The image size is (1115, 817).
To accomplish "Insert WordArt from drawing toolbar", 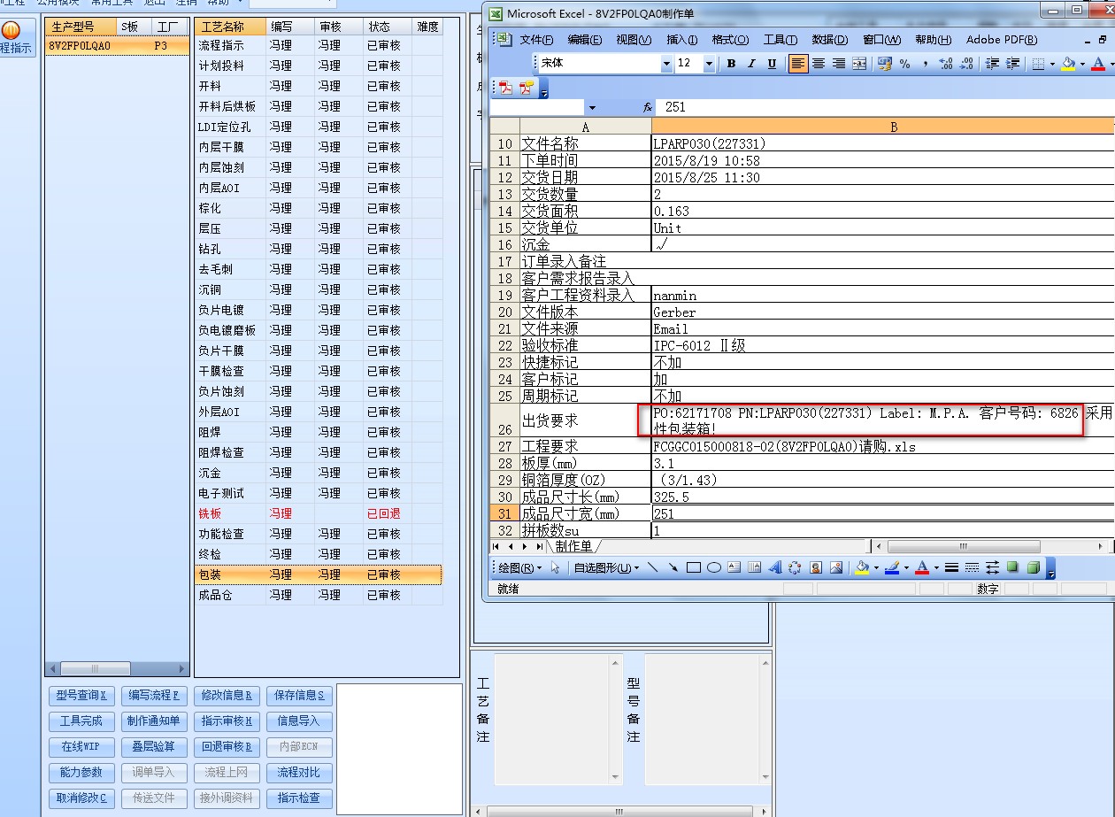I will click(774, 567).
